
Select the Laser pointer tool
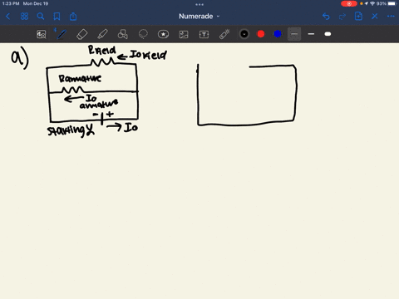(224, 34)
